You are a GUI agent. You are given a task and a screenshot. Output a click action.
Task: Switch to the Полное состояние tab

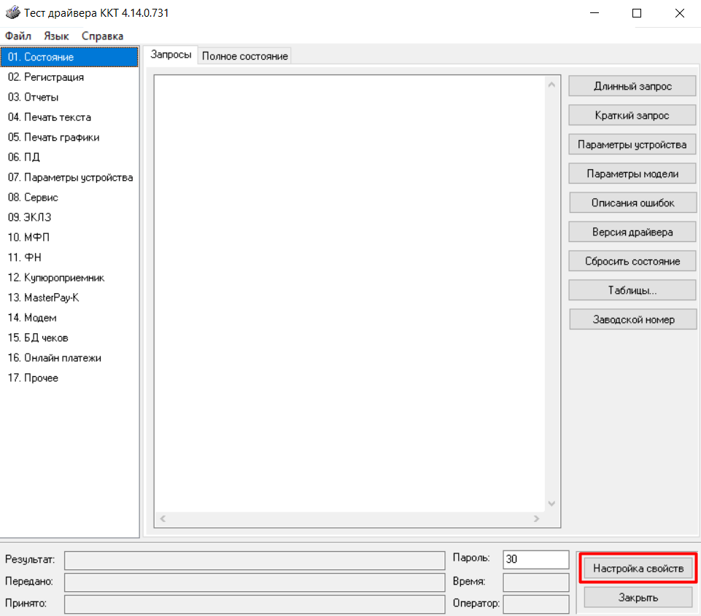click(245, 56)
